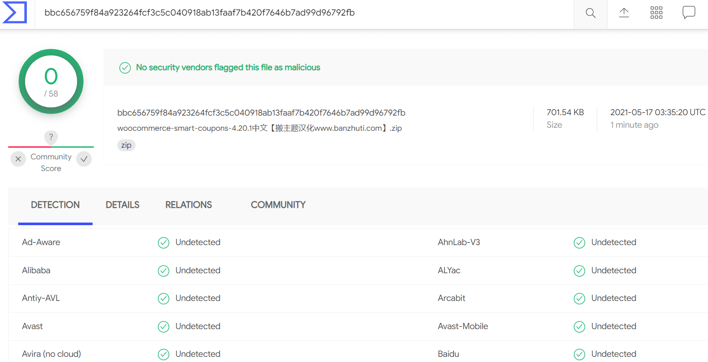This screenshot has height=362, width=708.
Task: Click the Avira (no cloud) vendor name
Action: [51, 354]
